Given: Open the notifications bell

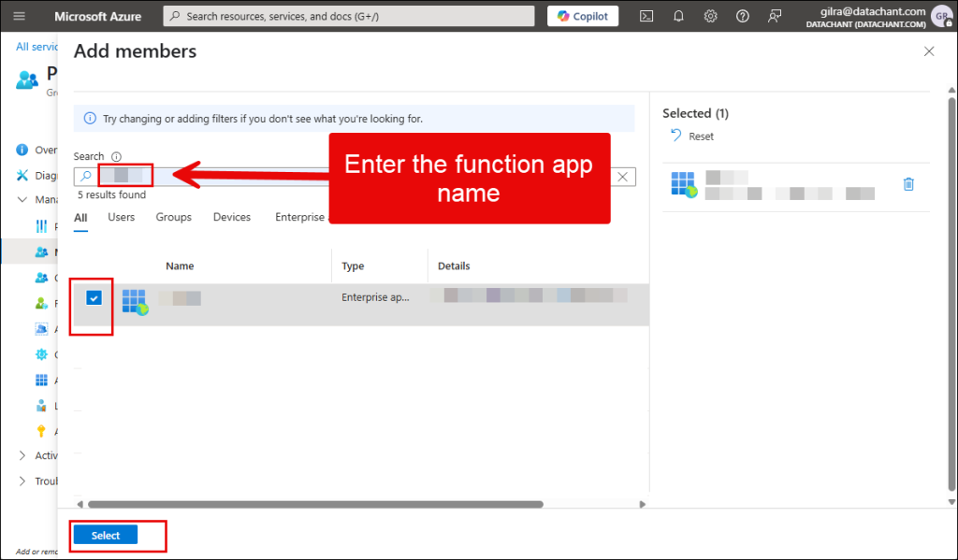Looking at the screenshot, I should tap(678, 16).
